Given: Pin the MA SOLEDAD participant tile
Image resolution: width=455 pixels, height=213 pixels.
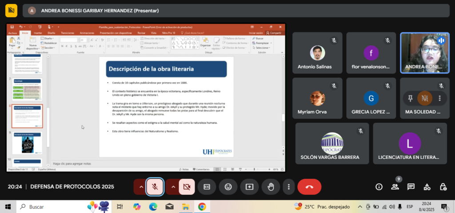Looking at the screenshot, I should click(410, 98).
